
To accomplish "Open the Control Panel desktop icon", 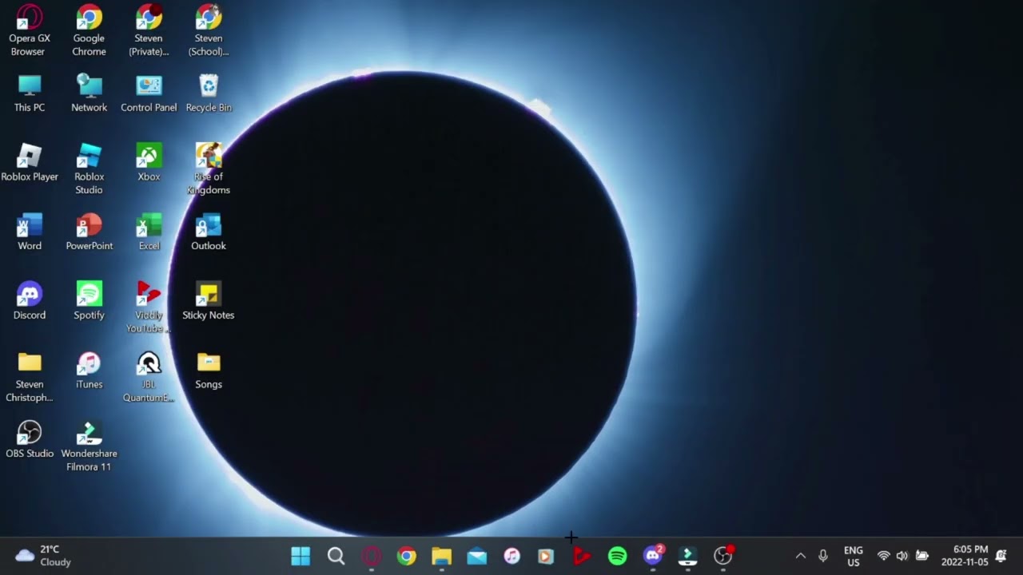I will tap(149, 93).
